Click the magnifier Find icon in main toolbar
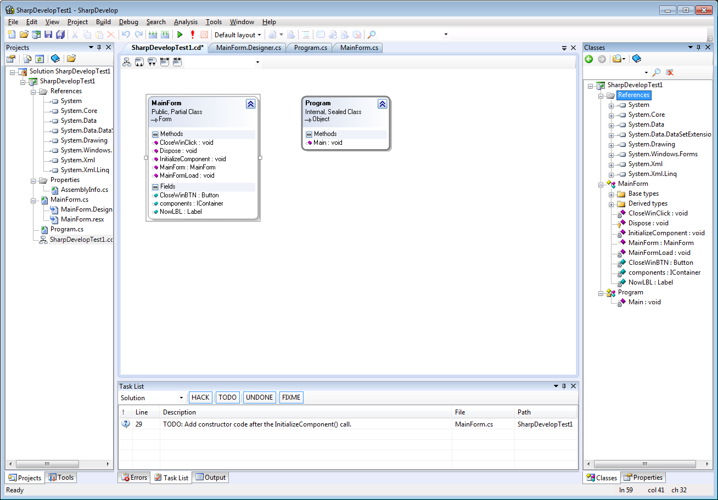 pyautogui.click(x=371, y=35)
